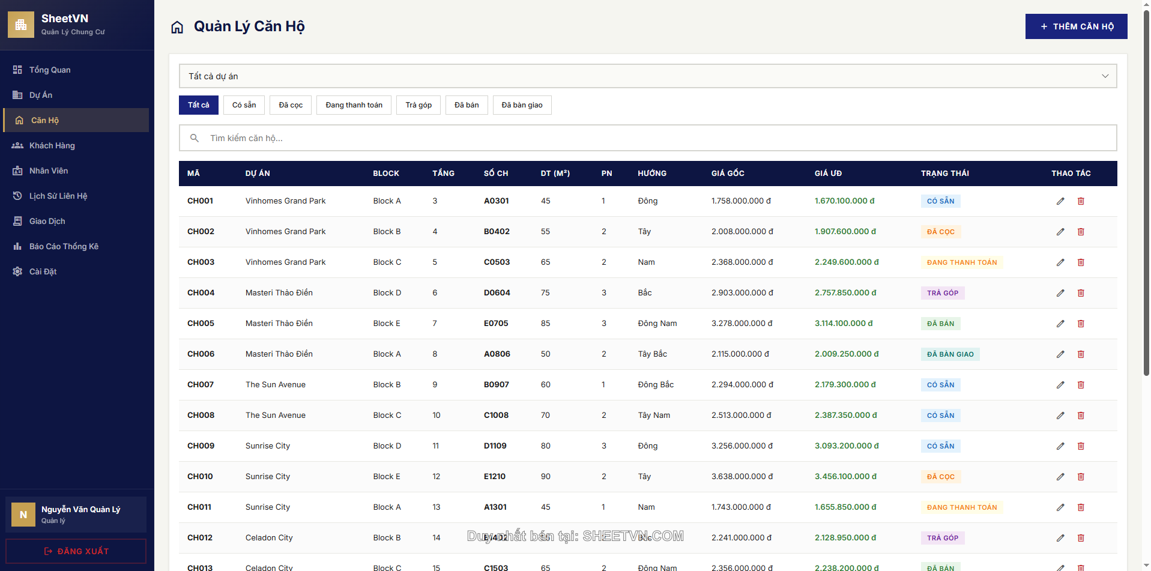The height and width of the screenshot is (571, 1151).
Task: Open Cài Đặt settings in sidebar
Action: tap(43, 271)
